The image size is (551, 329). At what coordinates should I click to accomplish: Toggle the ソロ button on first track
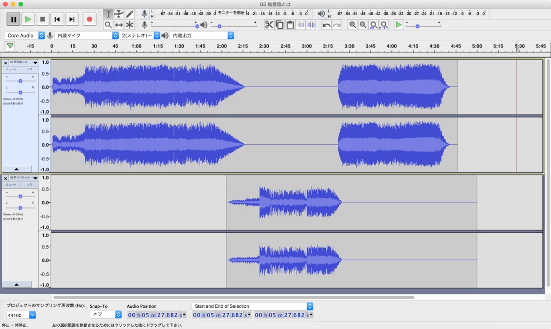(29, 70)
